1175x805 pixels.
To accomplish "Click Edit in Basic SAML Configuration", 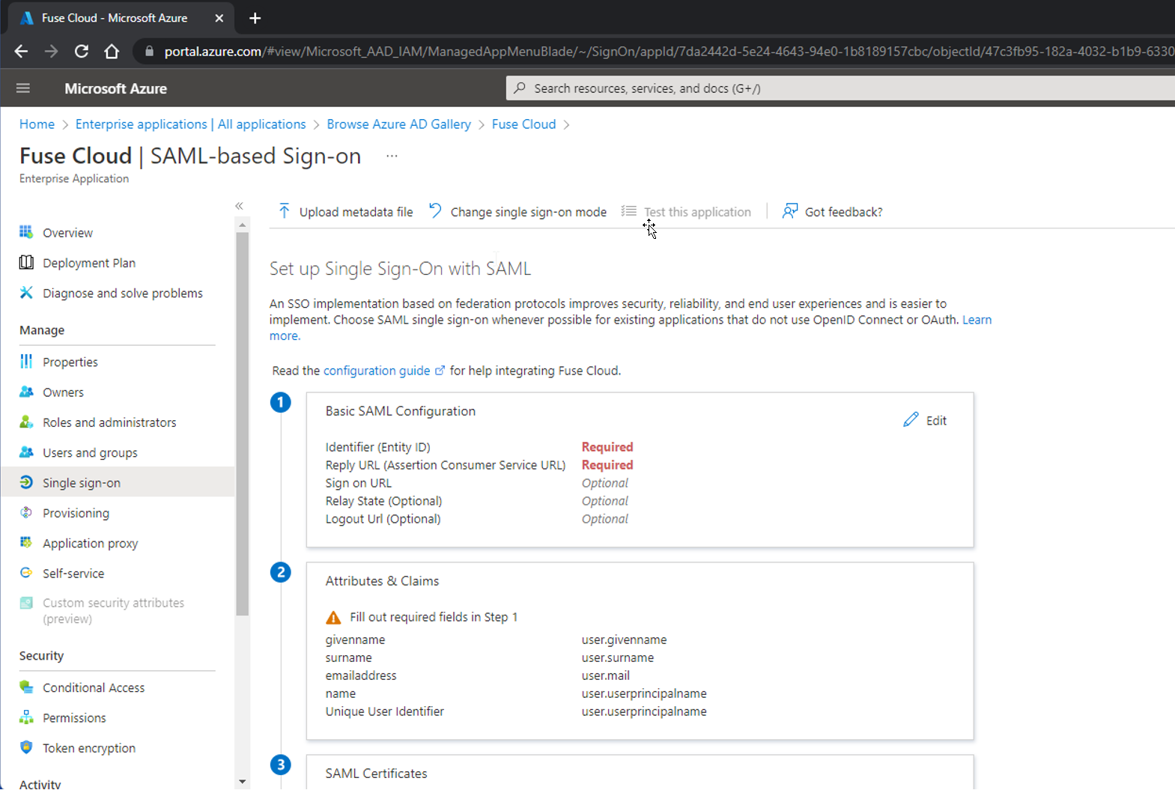I will 926,420.
